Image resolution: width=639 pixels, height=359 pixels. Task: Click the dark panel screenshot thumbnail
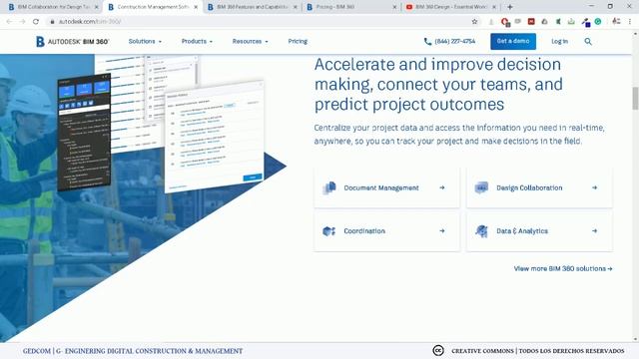pos(84,133)
